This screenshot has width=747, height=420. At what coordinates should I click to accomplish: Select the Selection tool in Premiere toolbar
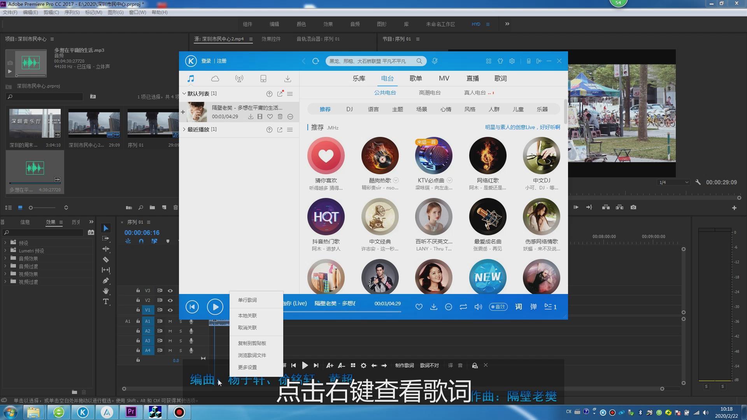(106, 228)
